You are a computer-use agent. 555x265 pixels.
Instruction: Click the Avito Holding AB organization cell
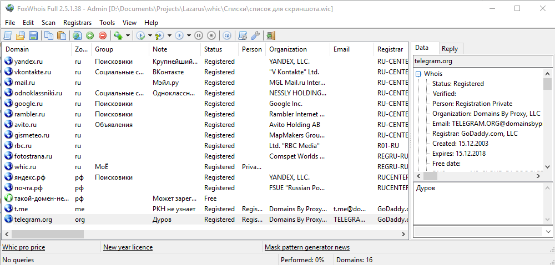click(295, 125)
